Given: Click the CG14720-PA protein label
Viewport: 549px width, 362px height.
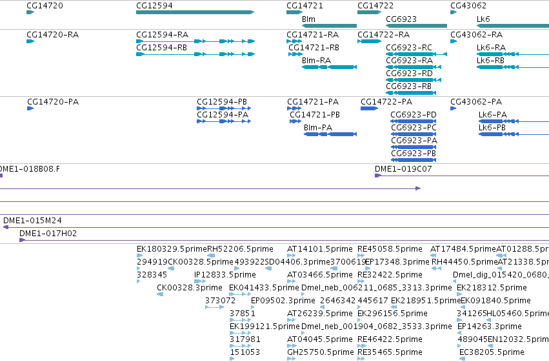Looking at the screenshot, I should click(53, 102).
